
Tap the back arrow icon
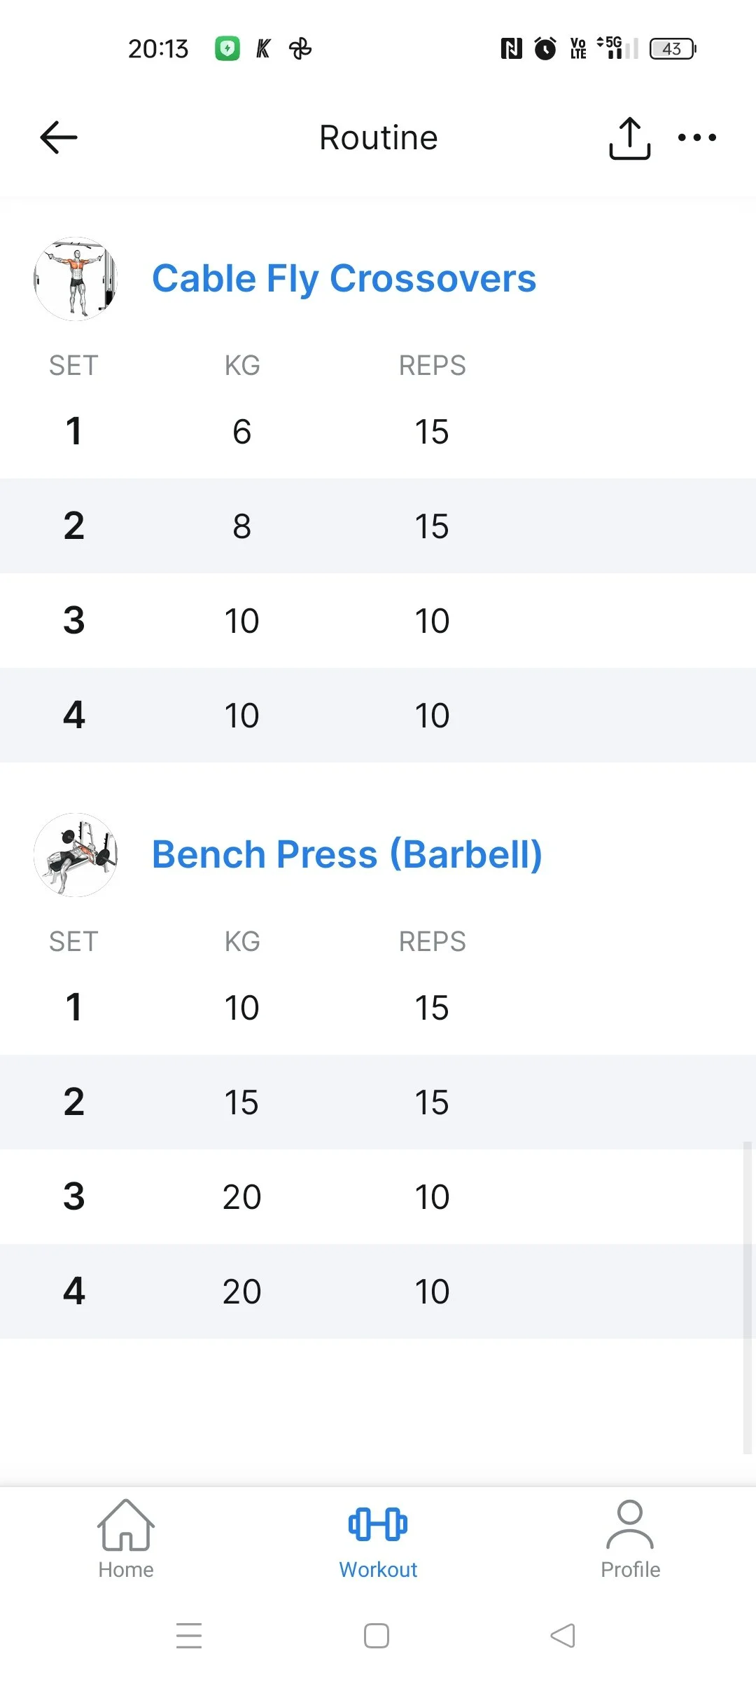tap(59, 137)
